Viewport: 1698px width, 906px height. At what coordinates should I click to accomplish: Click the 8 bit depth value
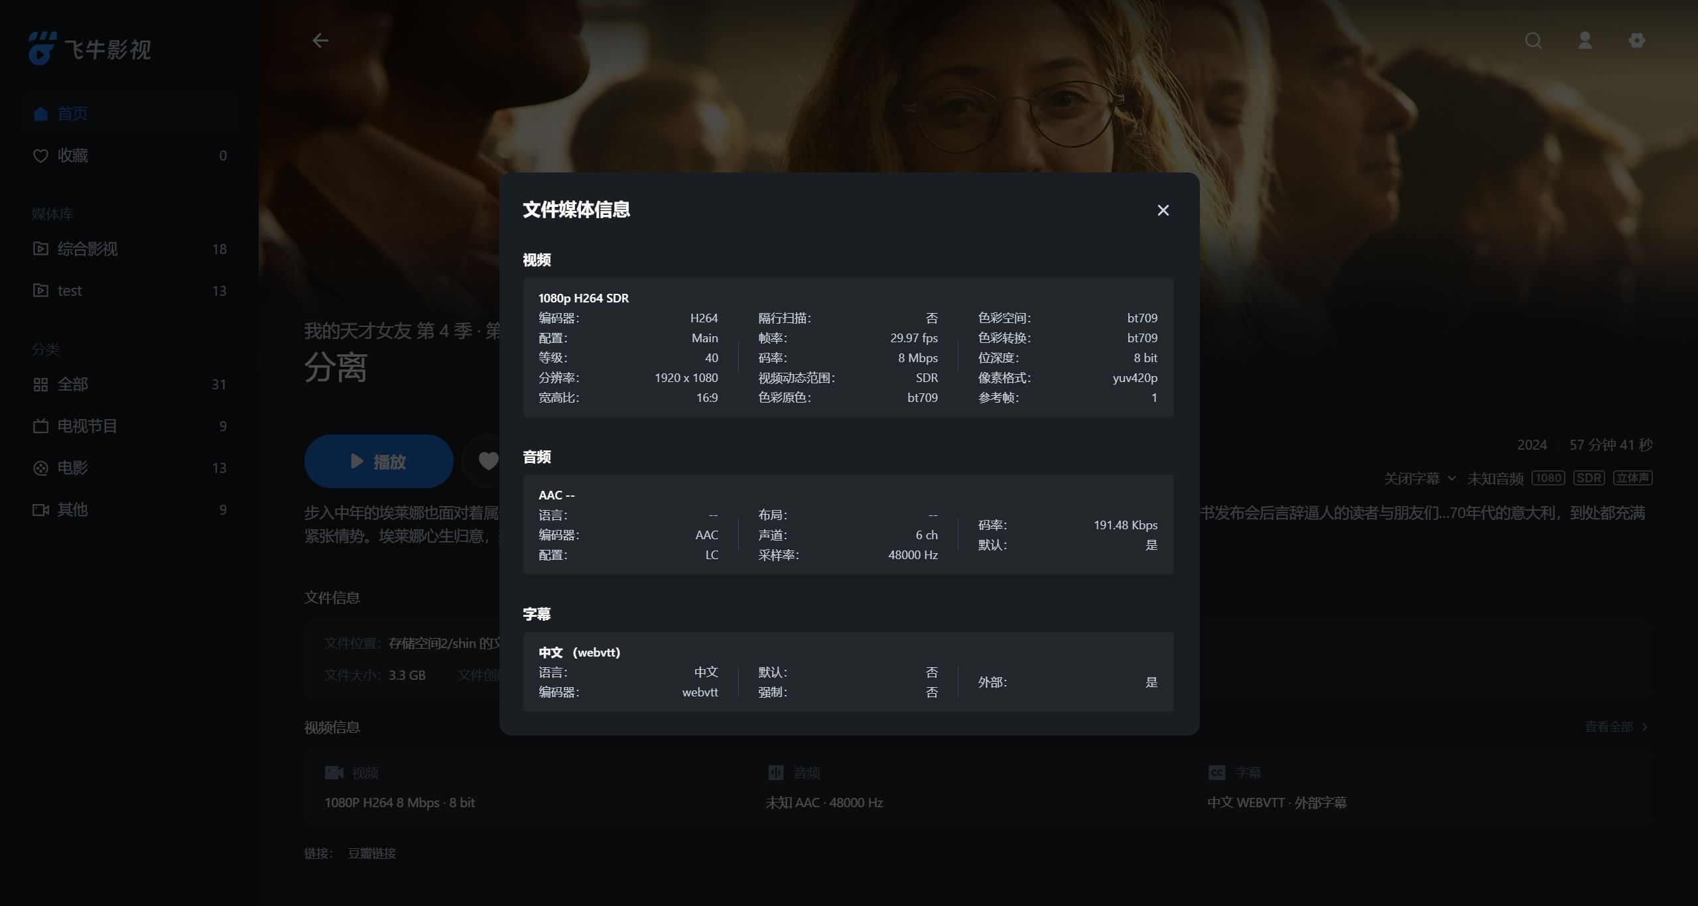[1145, 358]
